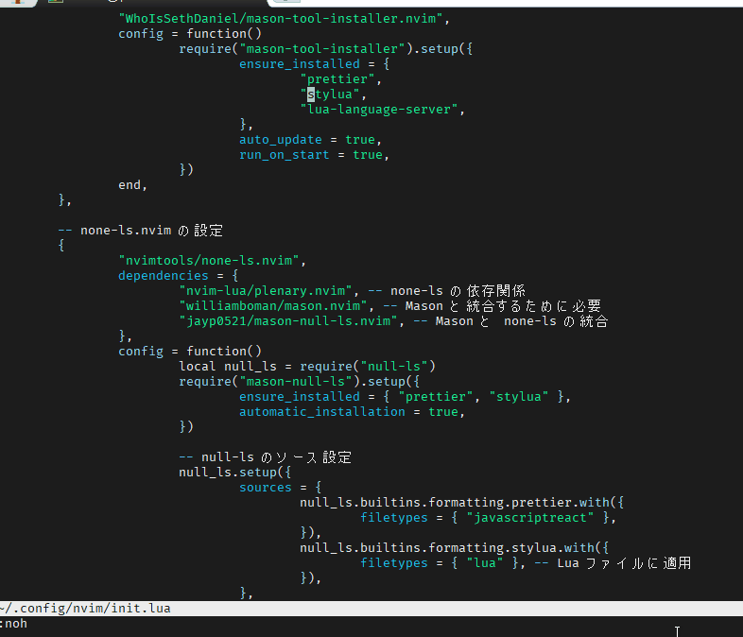Click null_ls.builtins.formatting.stylua.with({ line
This screenshot has width=743, height=637.
(x=454, y=548)
